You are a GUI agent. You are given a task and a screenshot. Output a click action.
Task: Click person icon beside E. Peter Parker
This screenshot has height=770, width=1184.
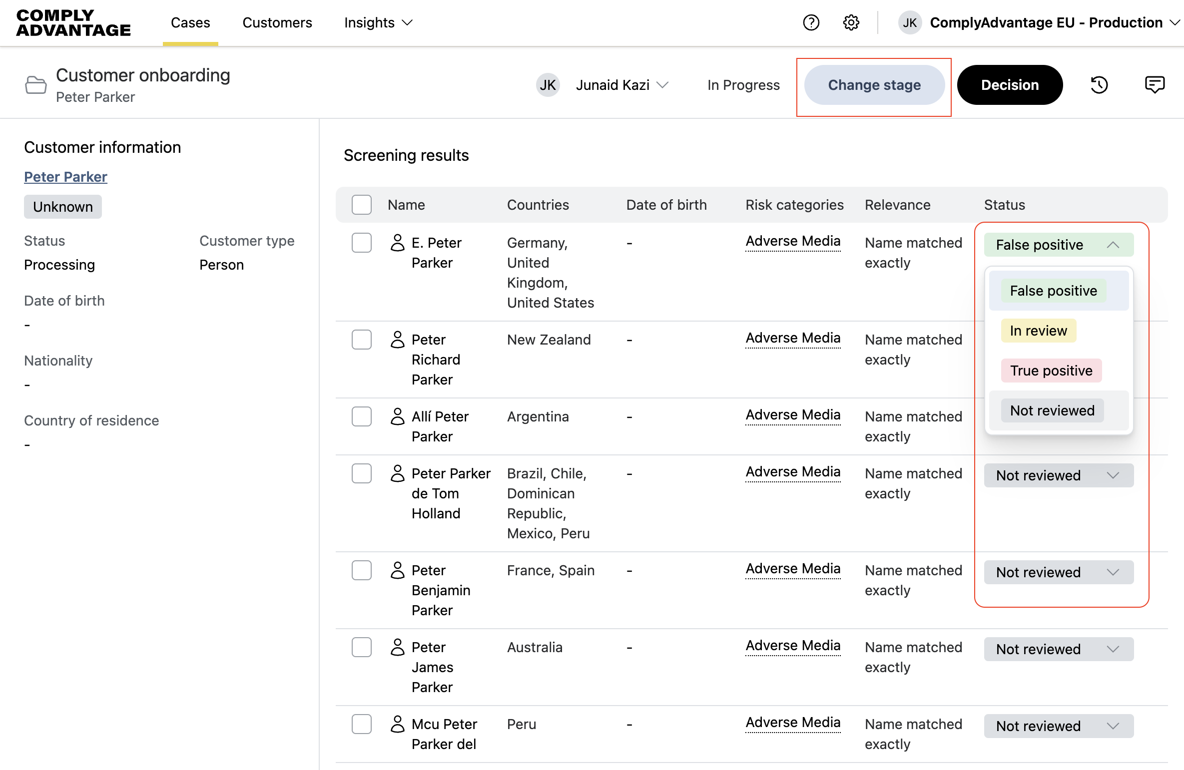pyautogui.click(x=398, y=243)
